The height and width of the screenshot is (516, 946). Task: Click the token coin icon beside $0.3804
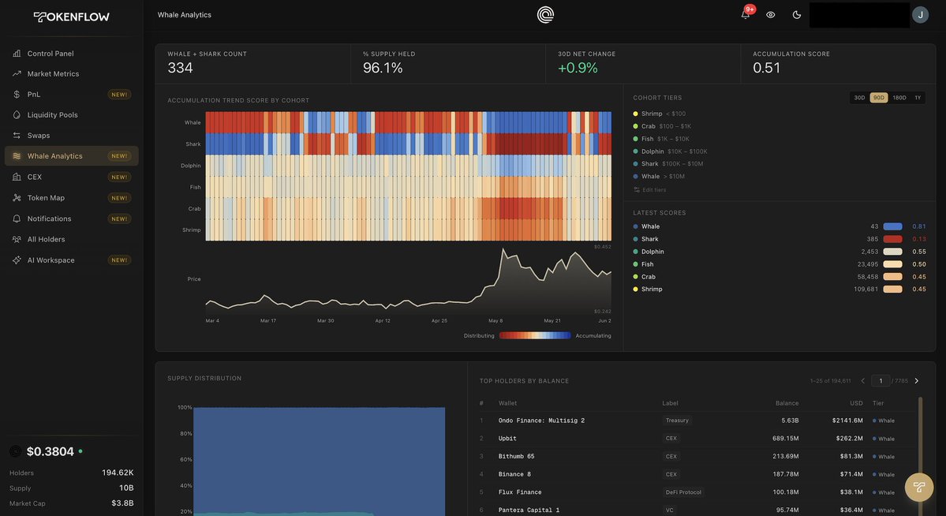(x=16, y=451)
